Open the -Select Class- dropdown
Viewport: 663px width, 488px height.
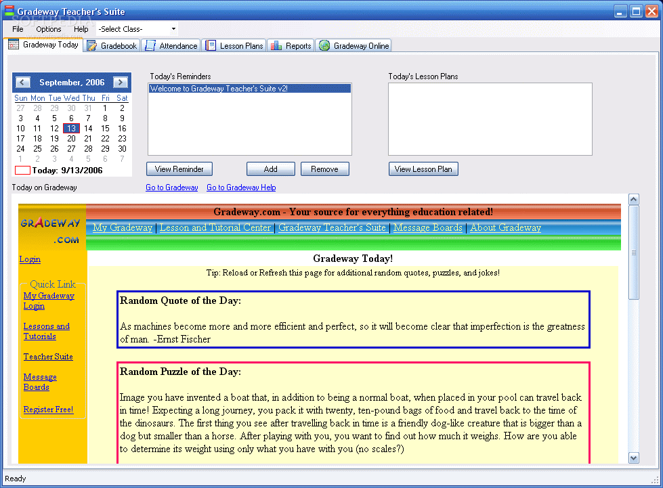coord(137,29)
